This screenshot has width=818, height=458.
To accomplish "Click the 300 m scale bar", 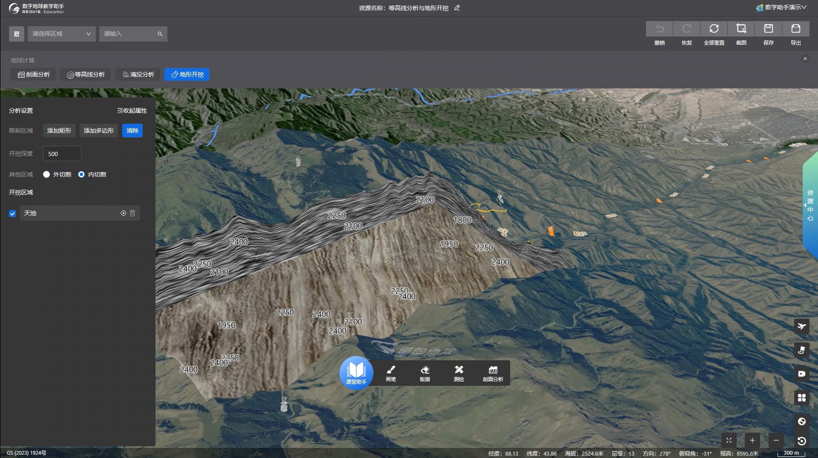I will (791, 453).
